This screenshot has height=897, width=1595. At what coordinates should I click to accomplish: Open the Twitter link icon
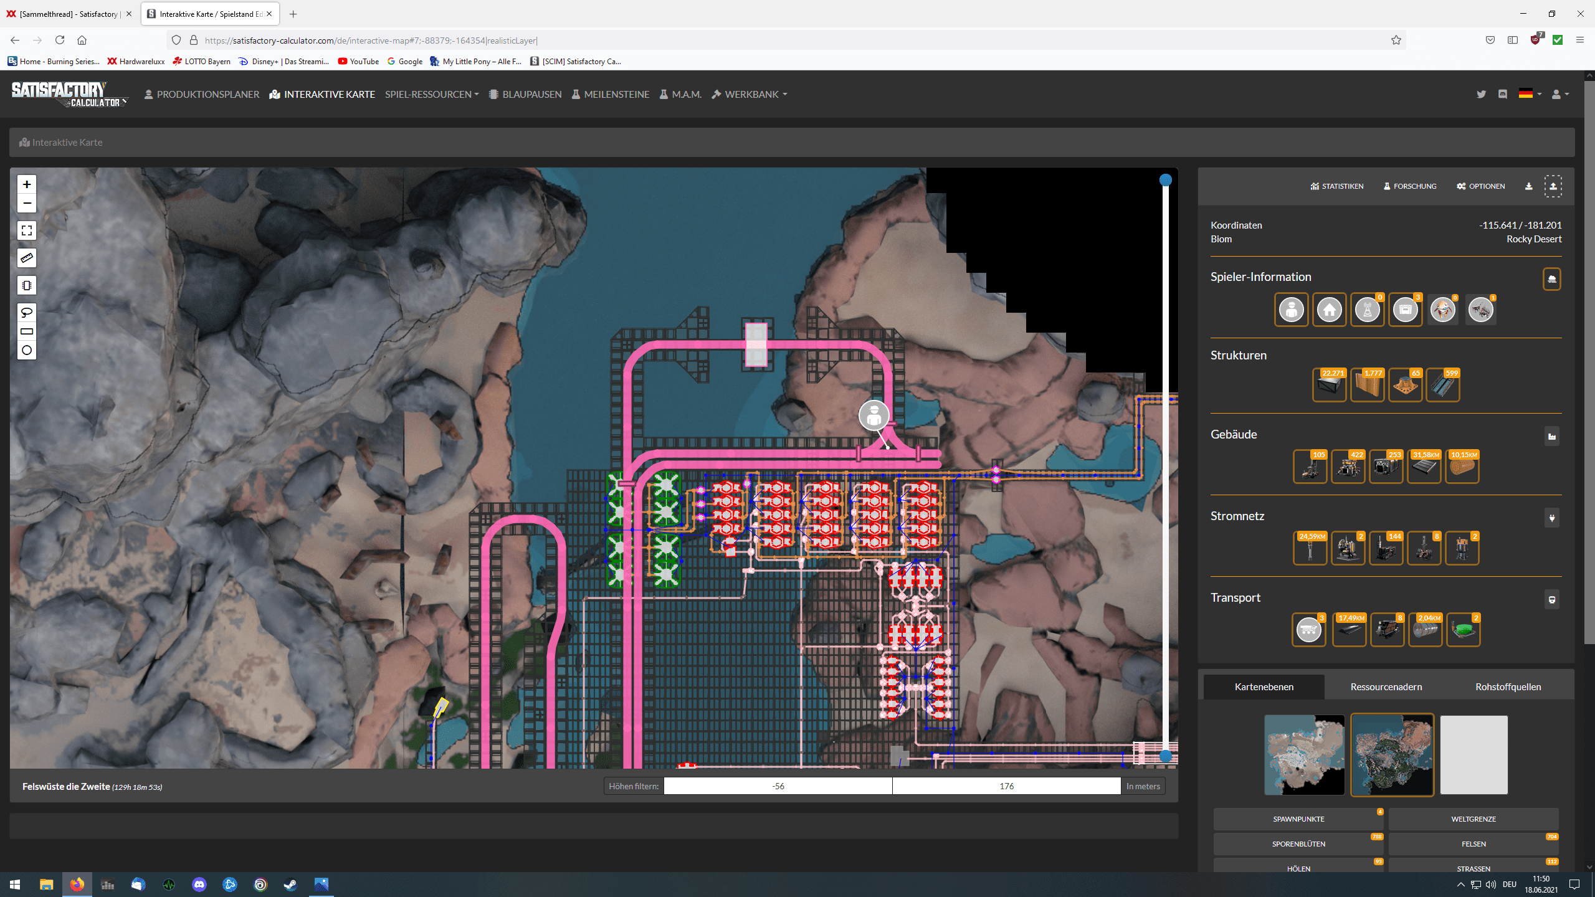[1481, 94]
